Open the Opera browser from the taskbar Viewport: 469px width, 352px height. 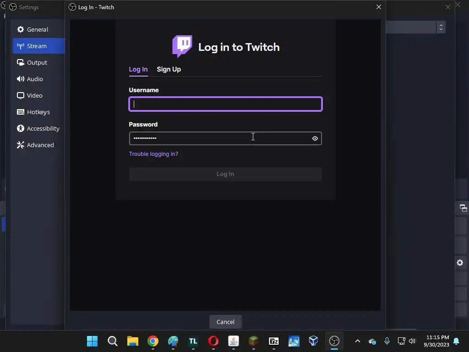tap(213, 341)
